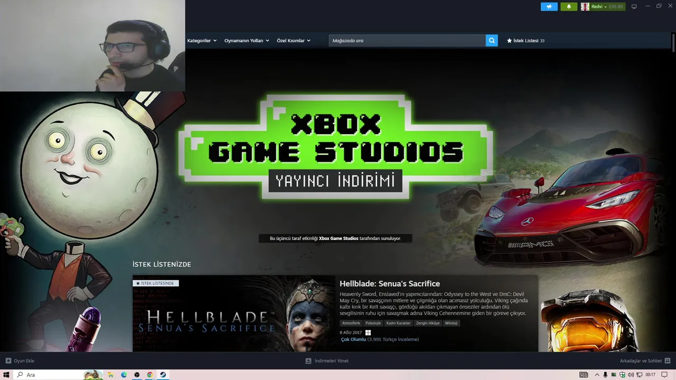Open the Steam announcements megaphone button
676x380 pixels.
tap(549, 7)
